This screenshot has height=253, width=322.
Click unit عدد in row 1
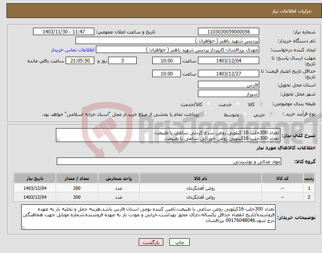click(119, 188)
